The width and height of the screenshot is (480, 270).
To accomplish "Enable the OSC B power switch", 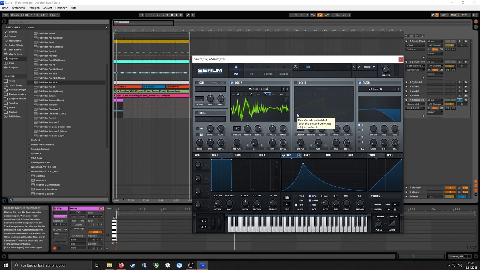I will click(x=296, y=82).
